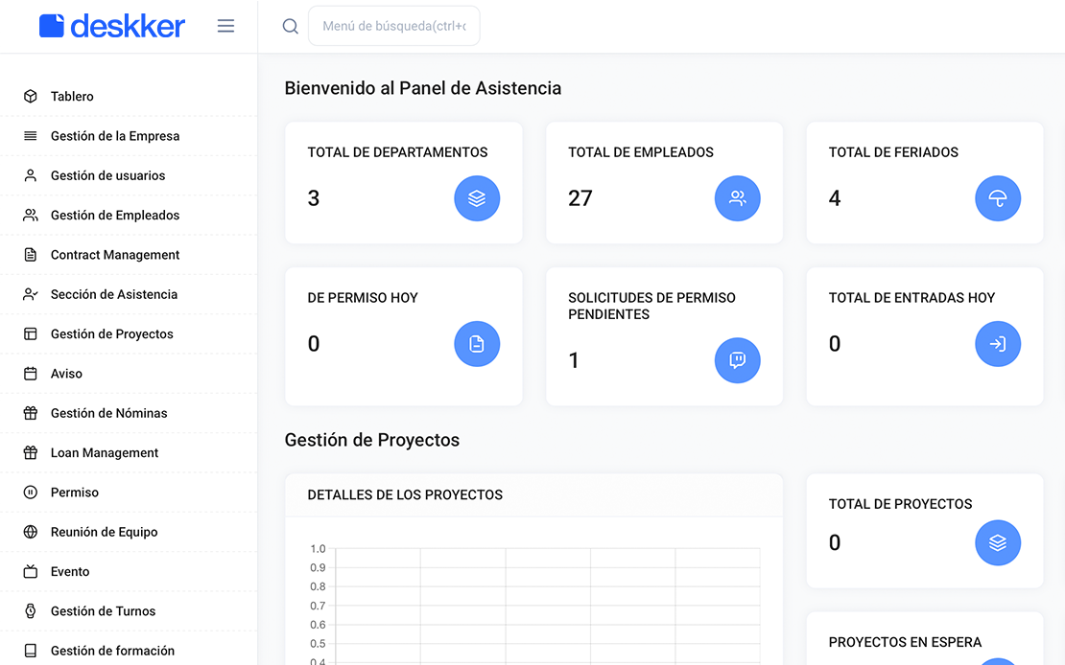The image size is (1065, 665).
Task: Click the layers icon in Total de Departamentos
Action: (x=477, y=198)
